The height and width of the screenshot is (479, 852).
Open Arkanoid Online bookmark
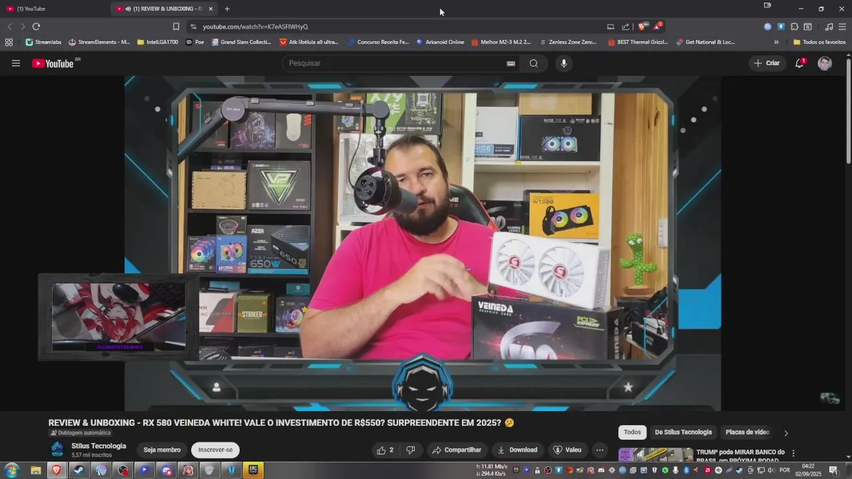point(440,42)
